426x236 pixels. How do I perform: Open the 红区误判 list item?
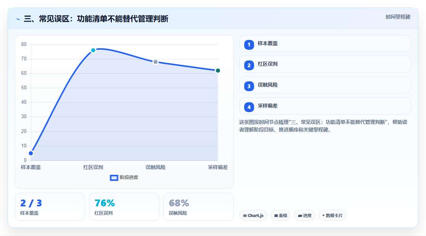point(325,64)
